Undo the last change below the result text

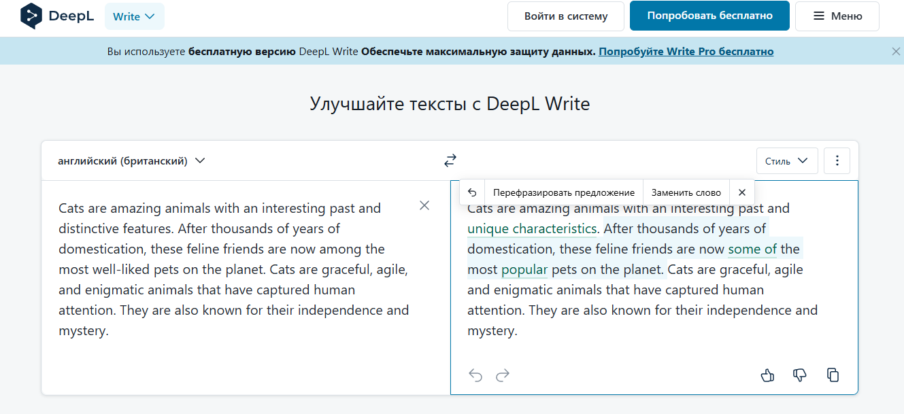(475, 375)
